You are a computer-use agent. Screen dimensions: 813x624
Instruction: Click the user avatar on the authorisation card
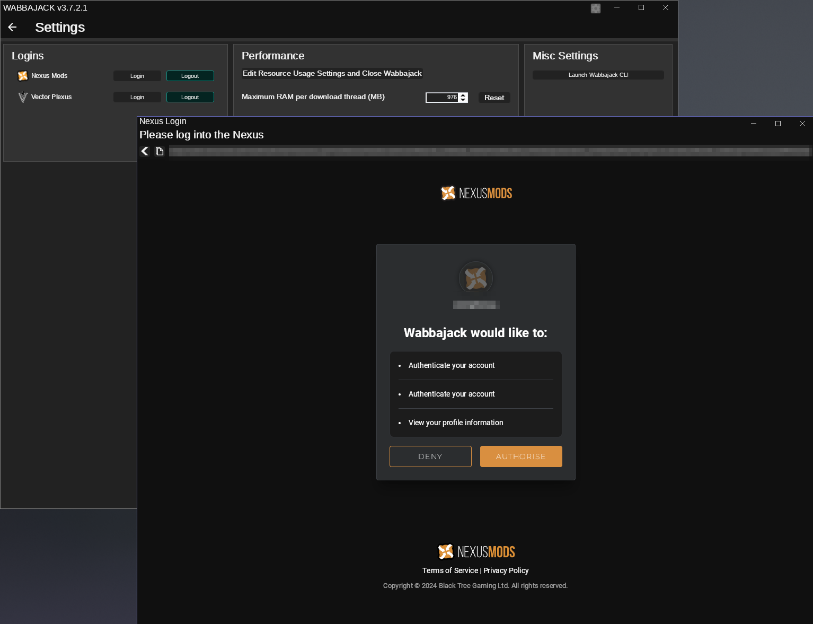click(476, 278)
